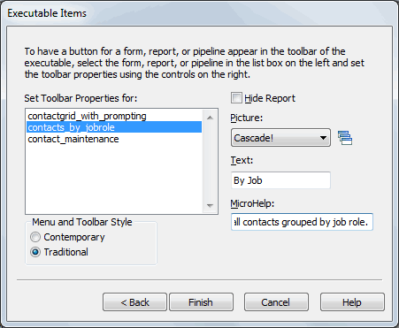Open the Picture dropdown showing Cascade!
This screenshot has height=328, width=399.
click(x=280, y=138)
